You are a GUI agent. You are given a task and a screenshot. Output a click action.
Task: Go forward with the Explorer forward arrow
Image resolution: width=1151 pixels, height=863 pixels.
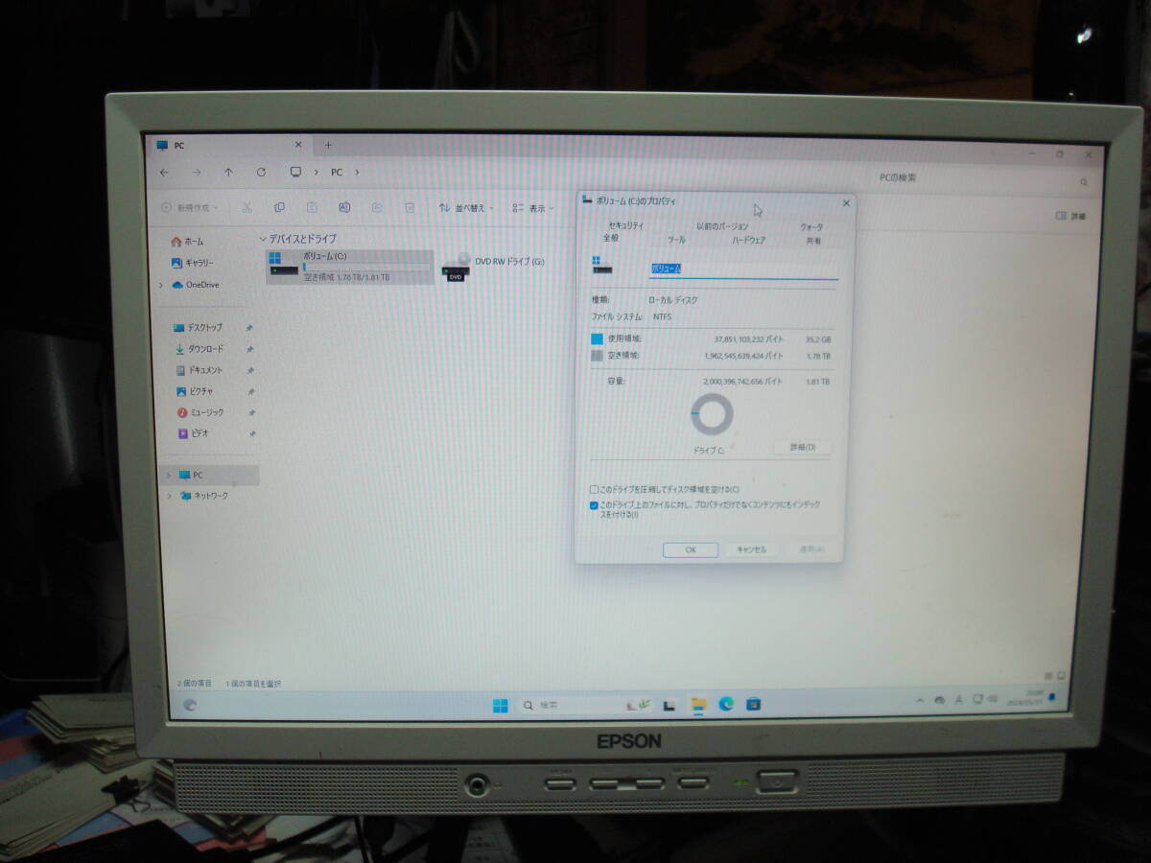tap(197, 173)
